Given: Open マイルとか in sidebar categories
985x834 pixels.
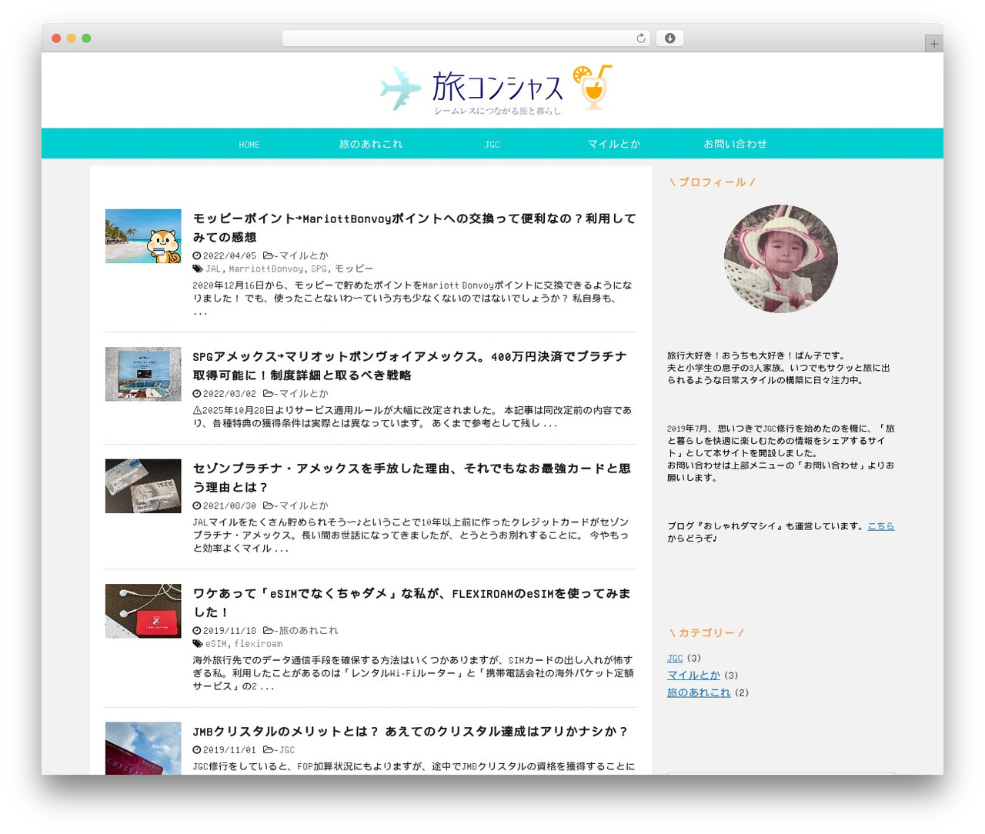Looking at the screenshot, I should pyautogui.click(x=693, y=675).
